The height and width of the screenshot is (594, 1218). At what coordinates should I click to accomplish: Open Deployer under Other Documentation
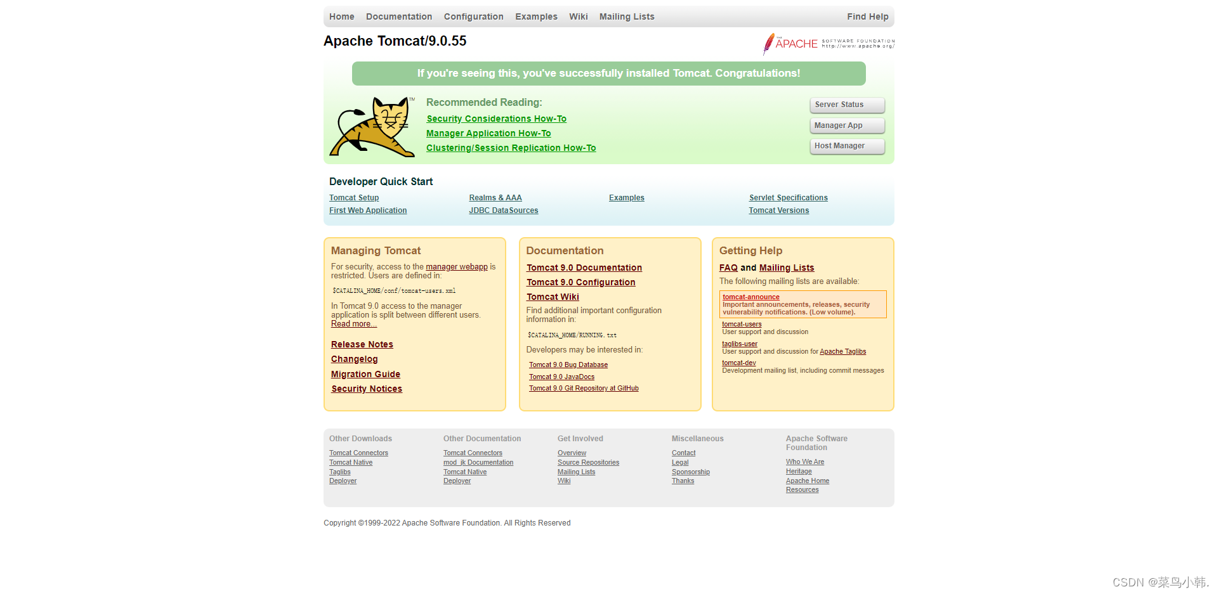457,481
